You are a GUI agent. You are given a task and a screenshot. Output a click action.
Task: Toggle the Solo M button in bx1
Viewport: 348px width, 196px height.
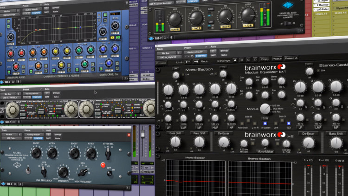[x=248, y=120]
